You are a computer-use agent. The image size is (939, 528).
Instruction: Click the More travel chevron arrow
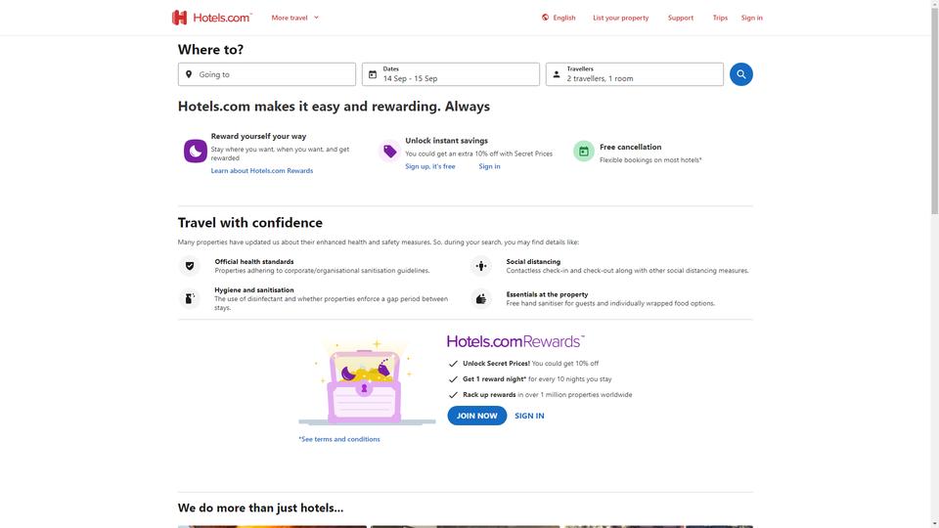click(316, 18)
